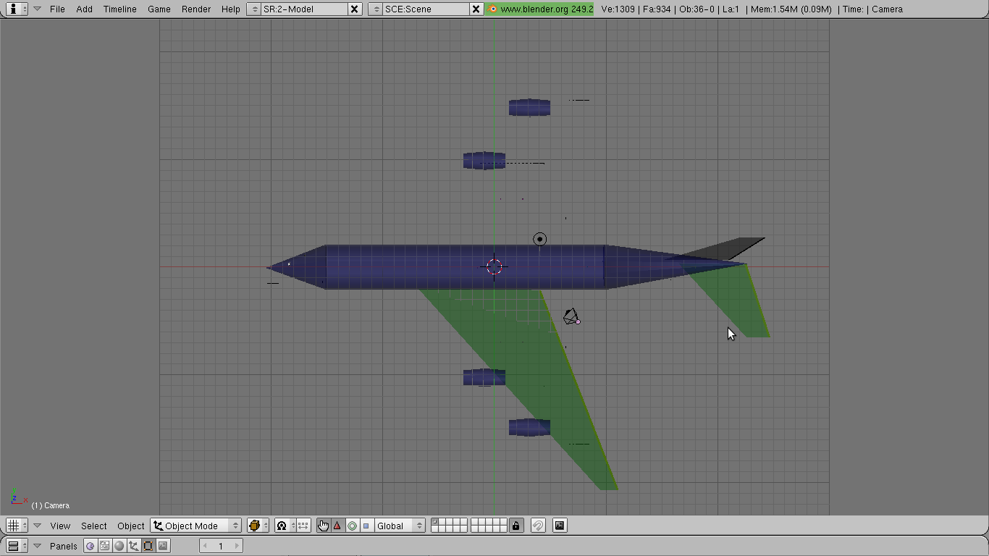This screenshot has height=556, width=989.
Task: Click the current frame number field
Action: (x=221, y=546)
